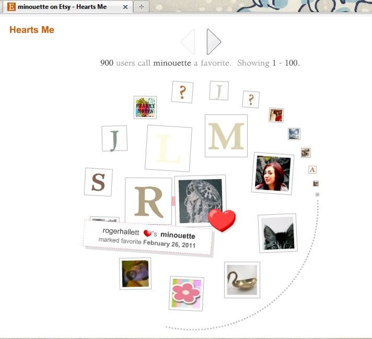Click the large green letter J tile

coord(114,138)
